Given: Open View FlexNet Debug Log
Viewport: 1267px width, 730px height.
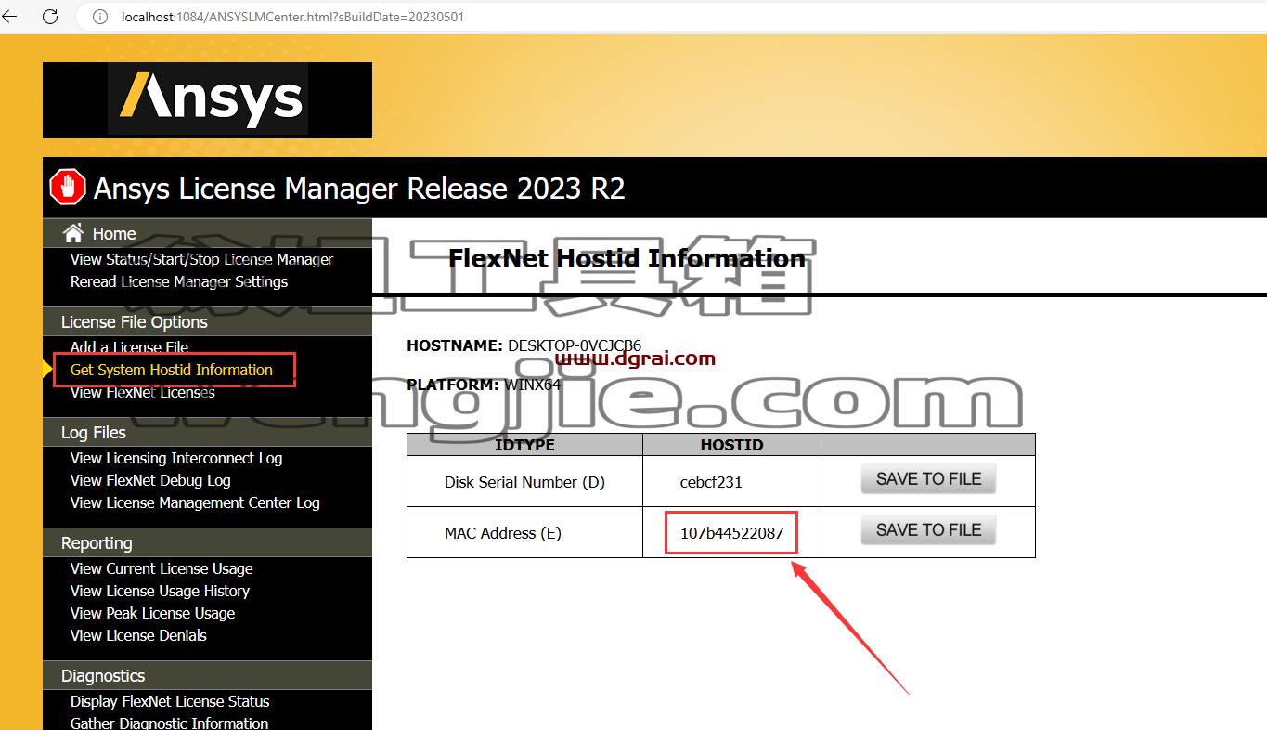Looking at the screenshot, I should [150, 480].
